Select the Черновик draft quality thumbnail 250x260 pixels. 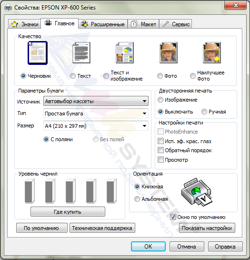coord(38,53)
